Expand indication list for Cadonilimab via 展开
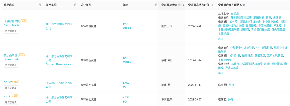290x106 pixels. click(x=221, y=39)
